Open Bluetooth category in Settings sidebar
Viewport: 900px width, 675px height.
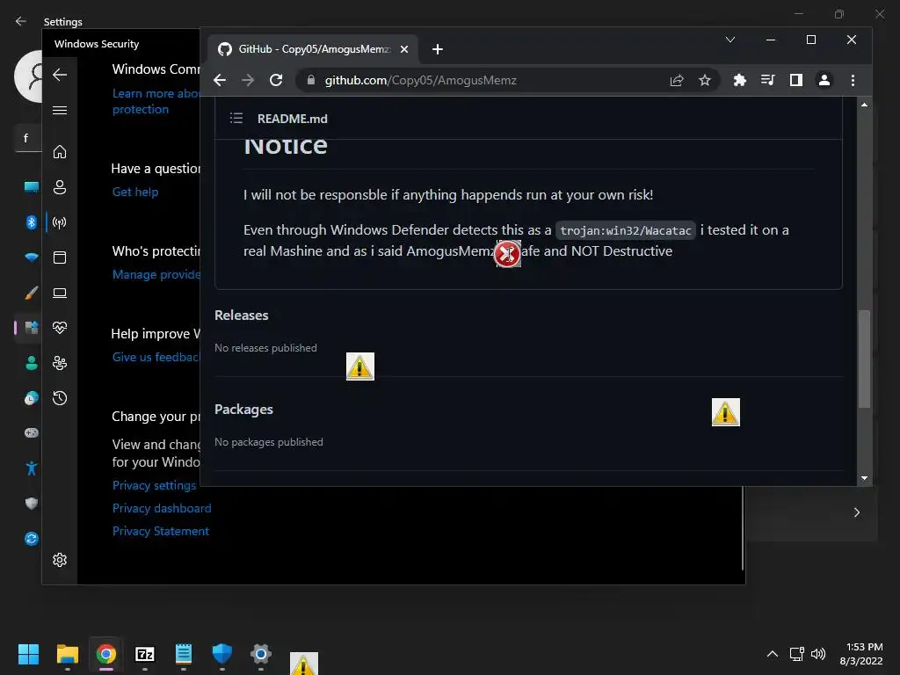[31, 222]
